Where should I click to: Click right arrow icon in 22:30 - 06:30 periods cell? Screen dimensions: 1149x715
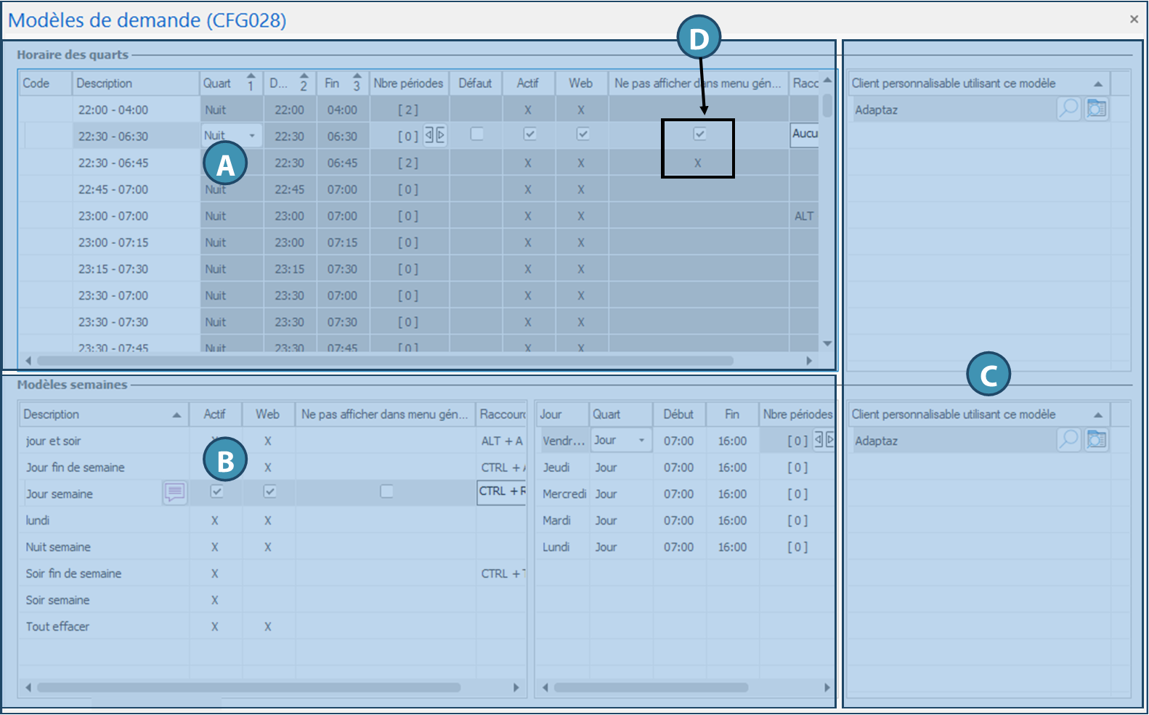point(440,135)
